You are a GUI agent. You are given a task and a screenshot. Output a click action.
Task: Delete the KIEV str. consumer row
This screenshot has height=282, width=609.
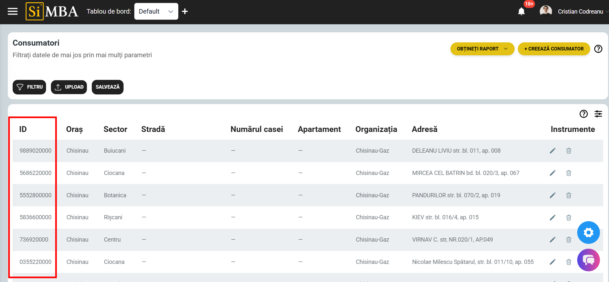click(x=568, y=218)
